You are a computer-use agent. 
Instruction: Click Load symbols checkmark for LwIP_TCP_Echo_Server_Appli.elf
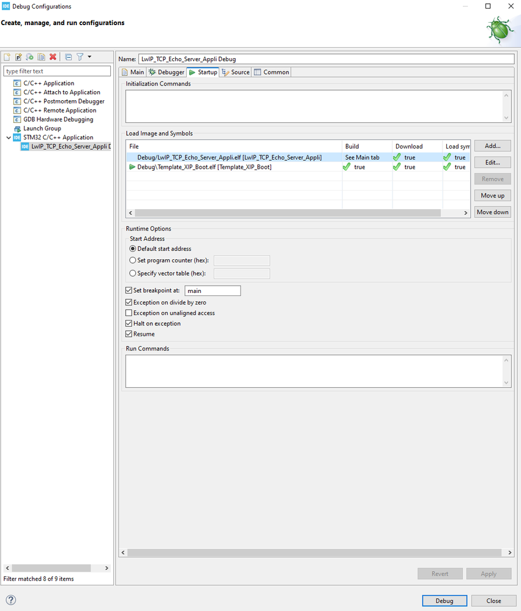tap(448, 157)
